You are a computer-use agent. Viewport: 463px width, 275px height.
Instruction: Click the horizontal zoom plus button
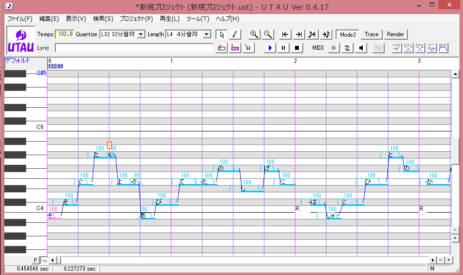coord(448,260)
